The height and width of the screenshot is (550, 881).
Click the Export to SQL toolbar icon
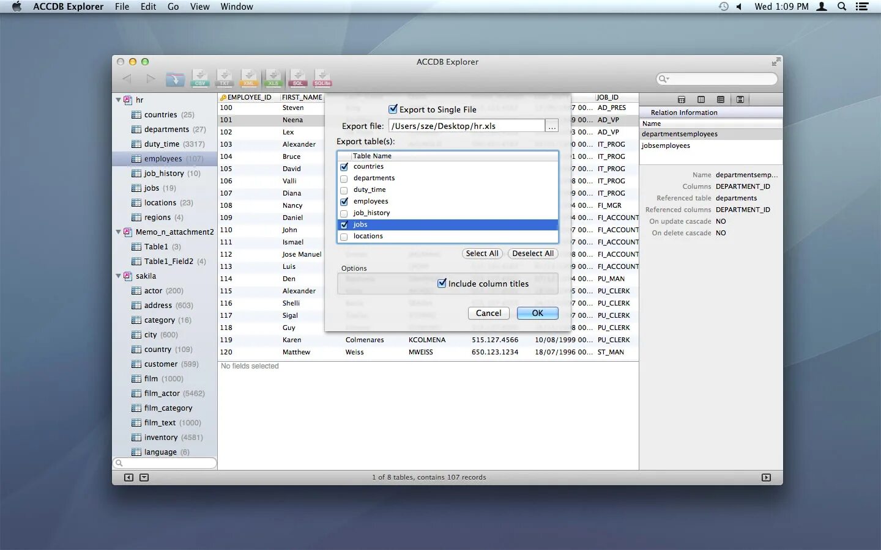[298, 78]
